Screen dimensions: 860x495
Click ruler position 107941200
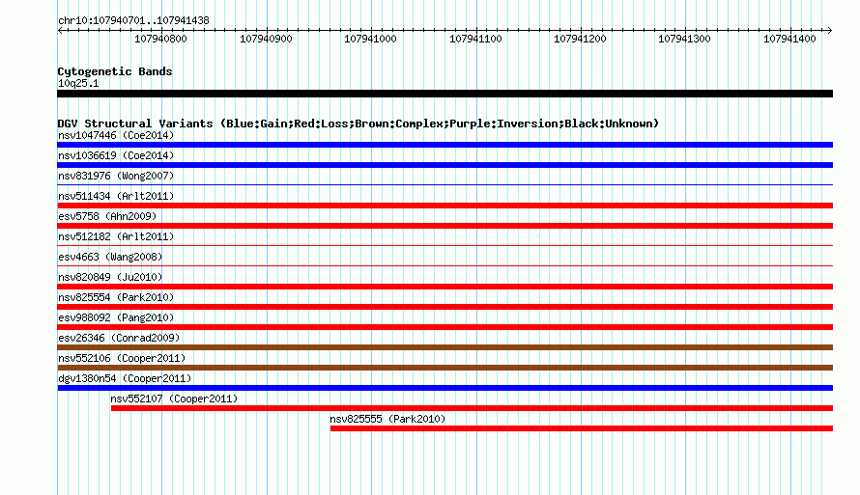coord(581,39)
